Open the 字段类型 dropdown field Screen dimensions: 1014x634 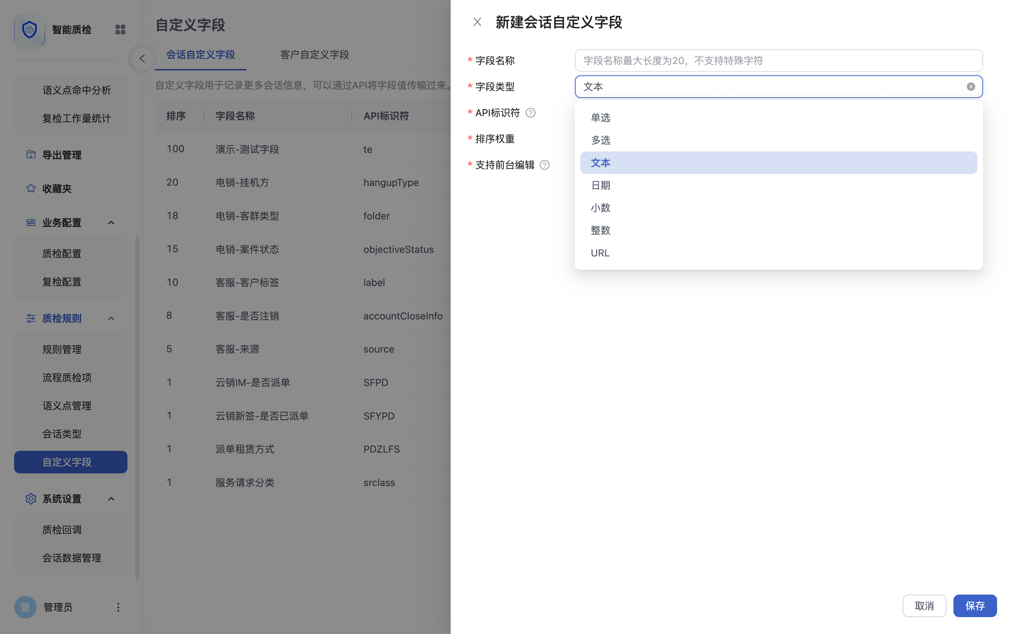click(778, 87)
